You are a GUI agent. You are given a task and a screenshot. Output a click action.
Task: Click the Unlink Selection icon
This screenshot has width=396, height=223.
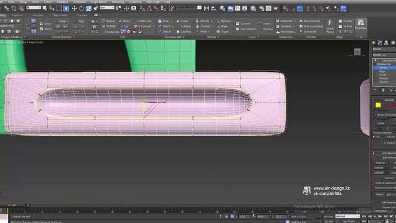[14, 8]
